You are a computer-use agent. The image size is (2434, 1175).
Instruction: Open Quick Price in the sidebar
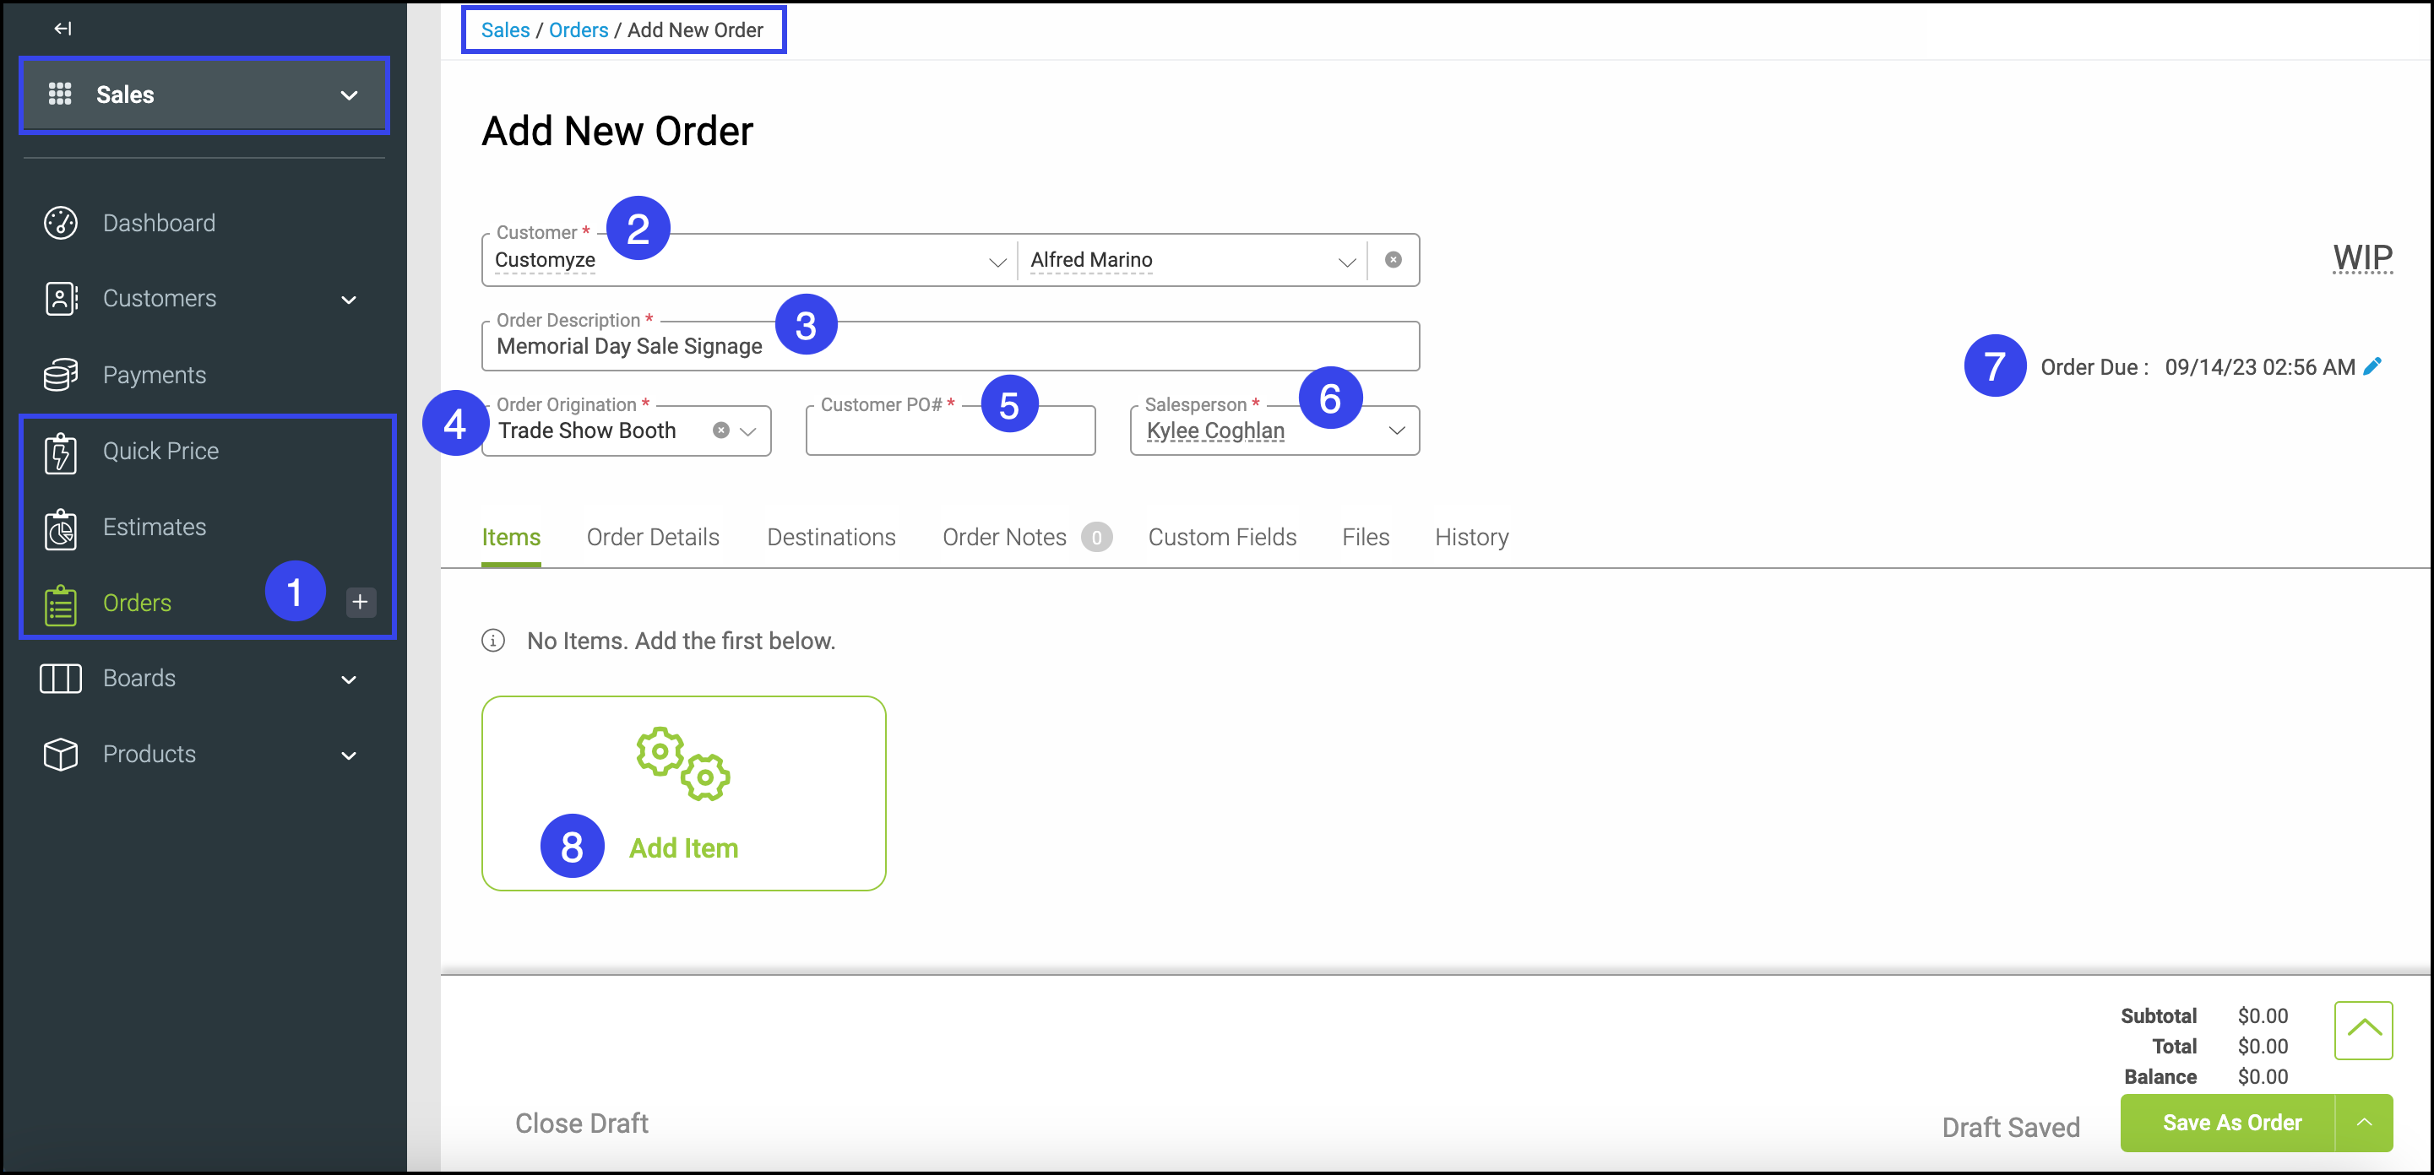point(160,451)
